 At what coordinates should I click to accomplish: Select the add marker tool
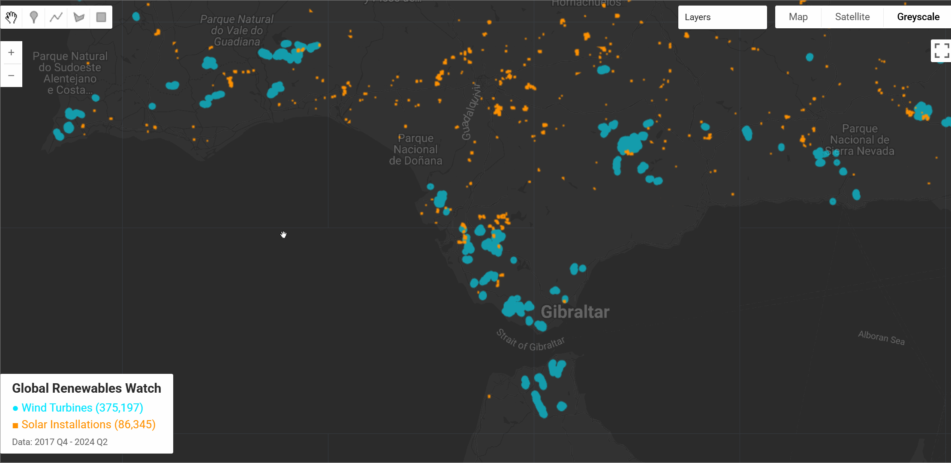(x=34, y=17)
